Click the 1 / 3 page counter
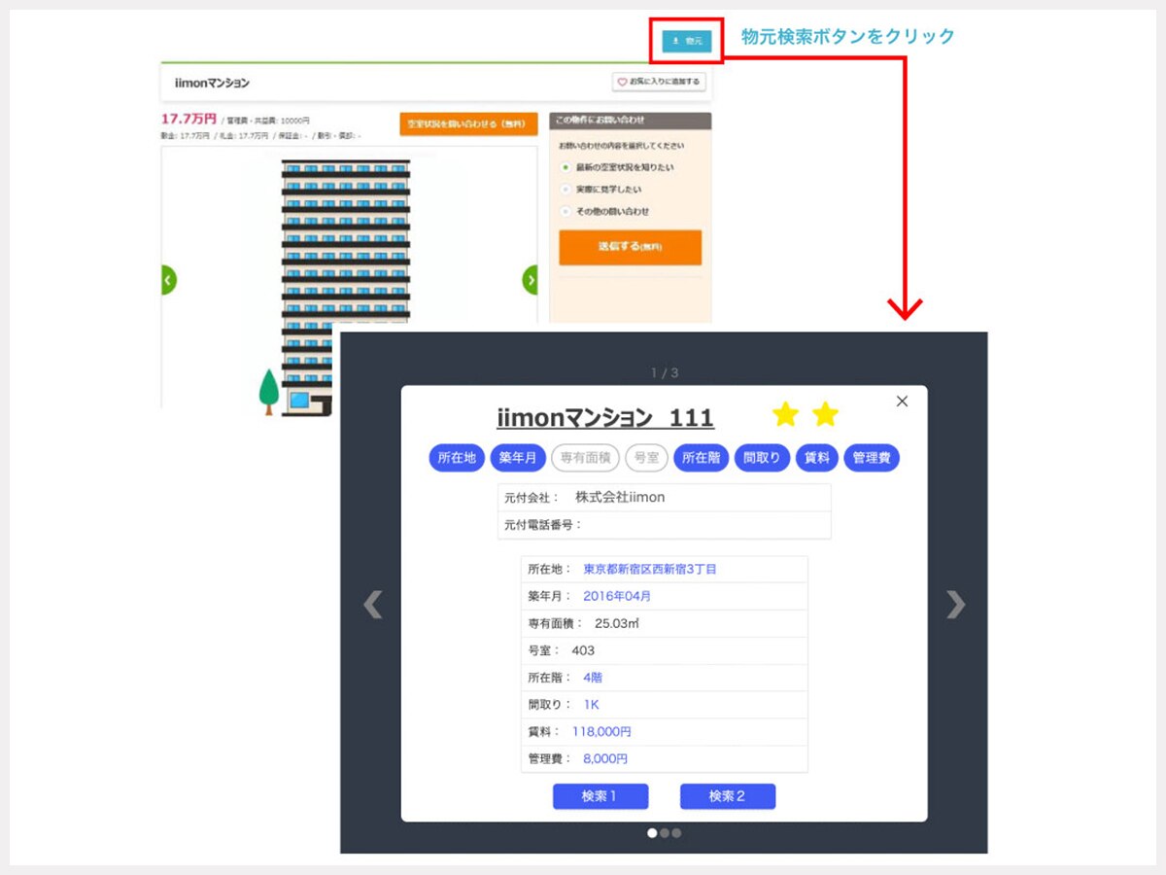Screen dimensions: 1166x875 pyautogui.click(x=665, y=372)
